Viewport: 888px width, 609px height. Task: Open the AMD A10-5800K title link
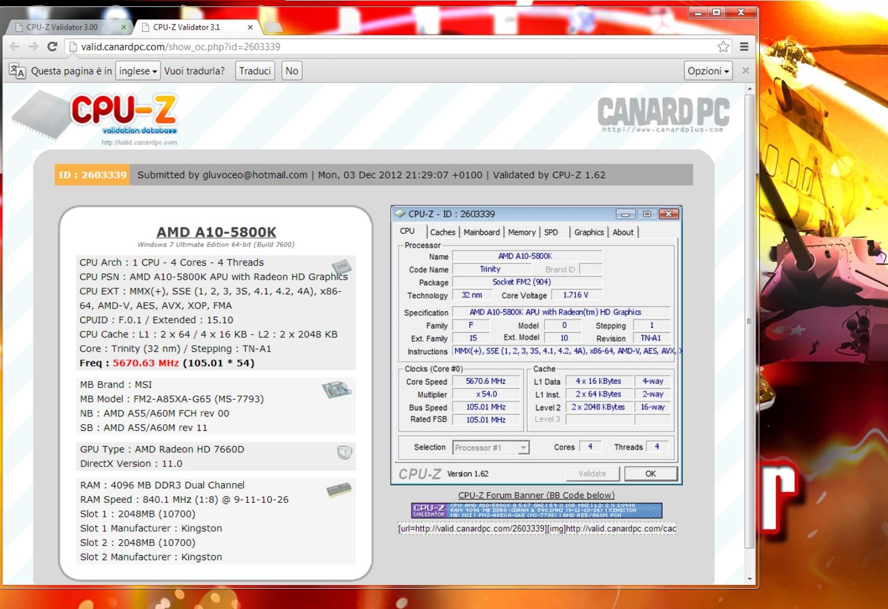216,232
